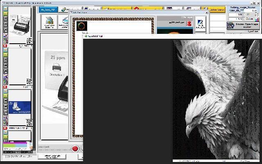This screenshot has width=262, height=164.
Task: Click the blue image-edit icon button in dialog
Action: [x=200, y=24]
